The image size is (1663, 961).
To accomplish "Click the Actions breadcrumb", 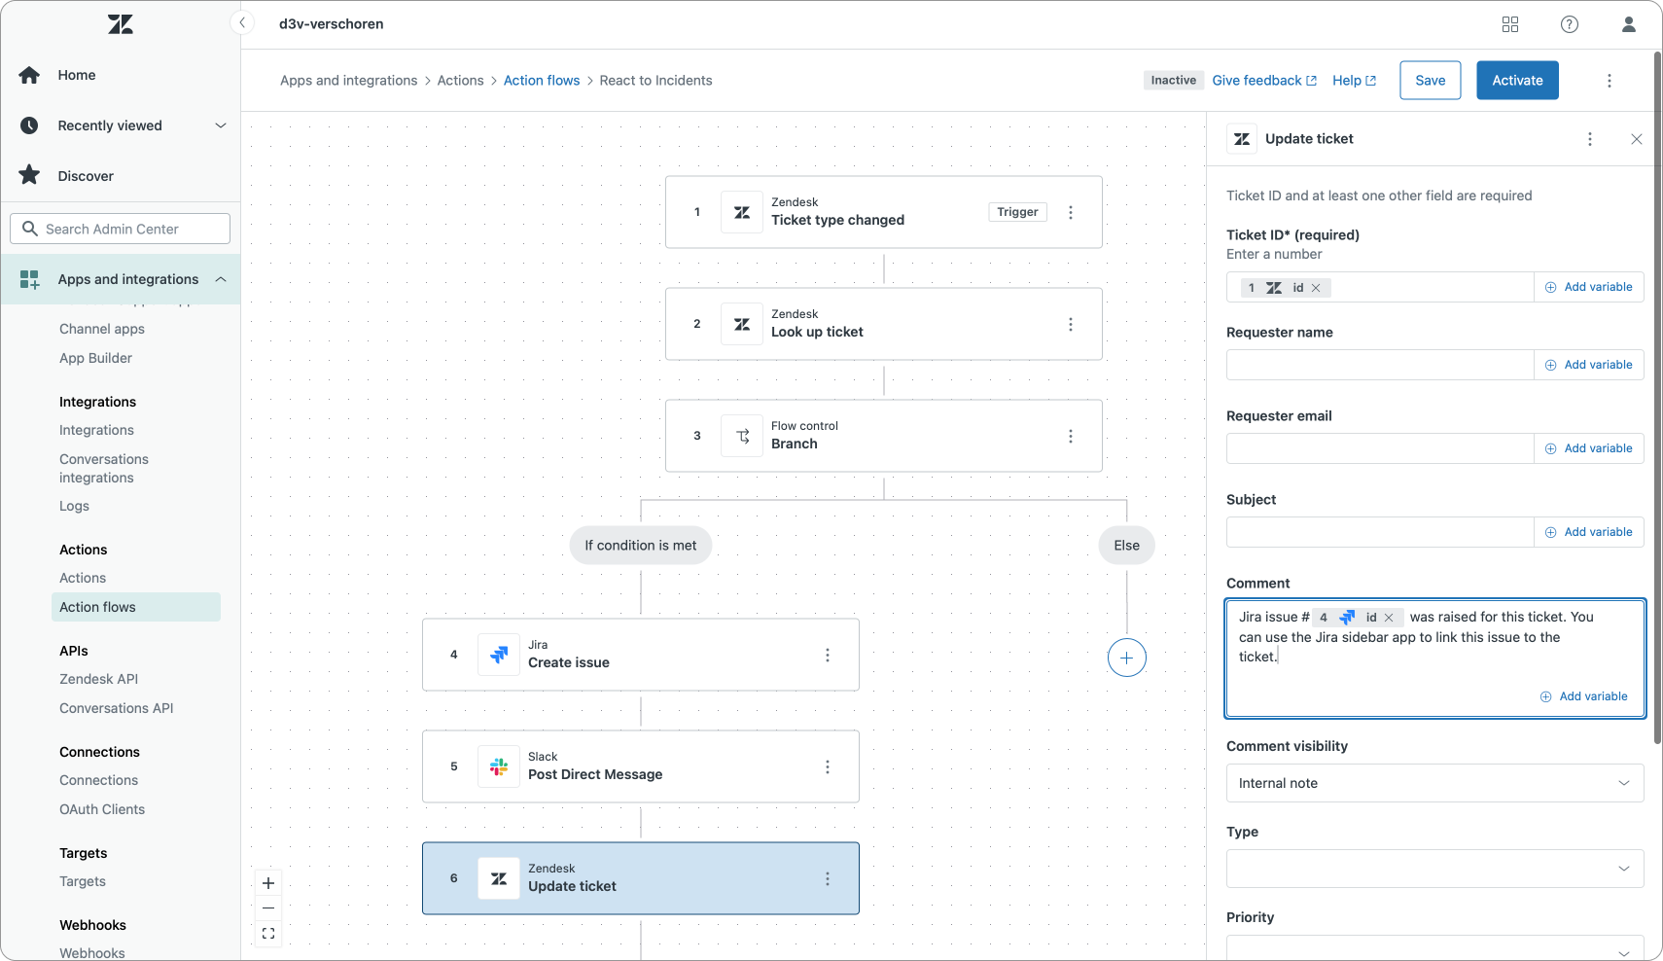I will [x=461, y=81].
